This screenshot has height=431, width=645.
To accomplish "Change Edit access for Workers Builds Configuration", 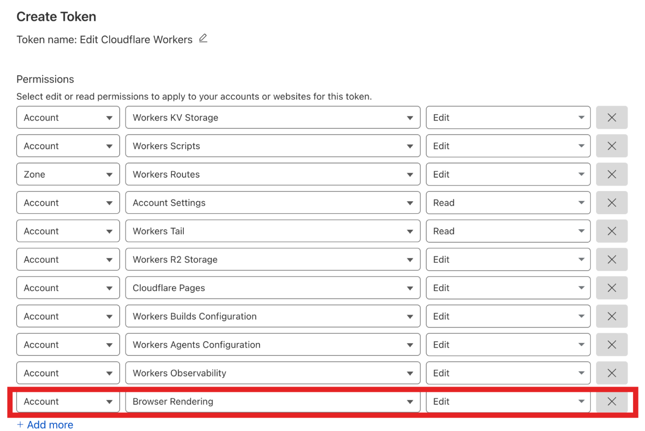I will (x=508, y=316).
